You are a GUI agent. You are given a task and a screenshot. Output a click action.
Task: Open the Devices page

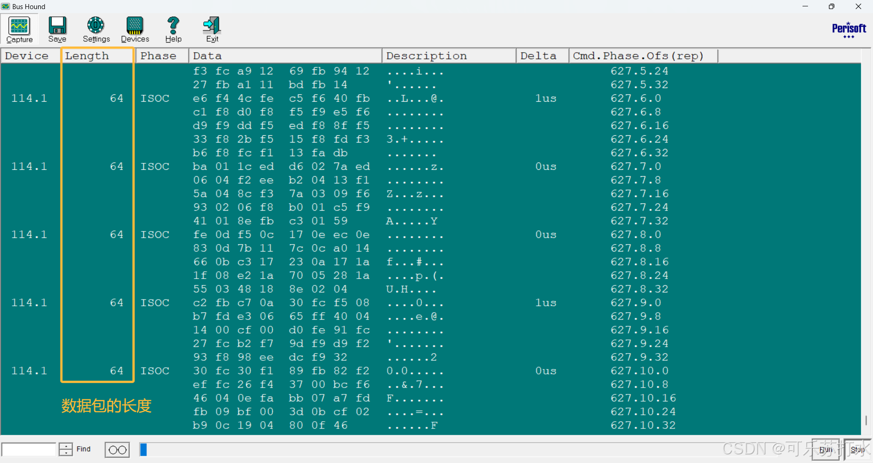click(135, 30)
